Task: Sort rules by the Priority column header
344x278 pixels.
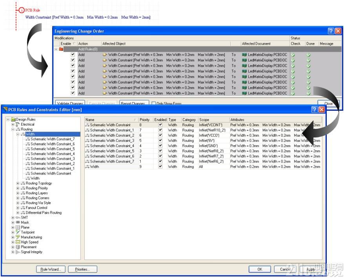Action: [144, 120]
